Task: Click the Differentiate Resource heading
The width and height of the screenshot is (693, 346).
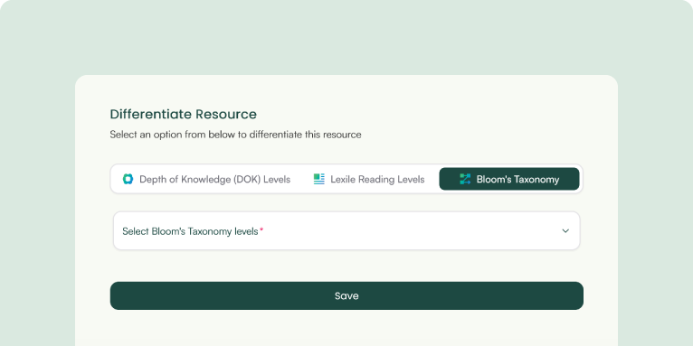Action: [x=183, y=115]
